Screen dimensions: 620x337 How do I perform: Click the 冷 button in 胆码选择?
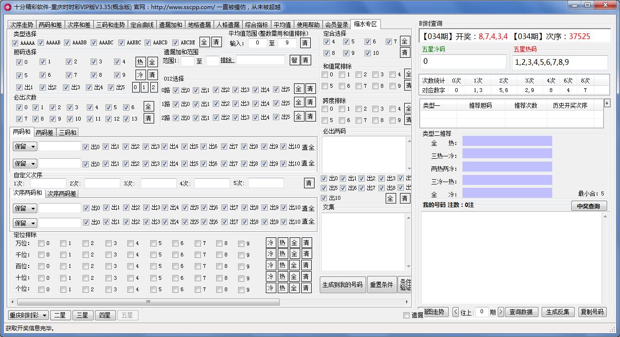[140, 75]
